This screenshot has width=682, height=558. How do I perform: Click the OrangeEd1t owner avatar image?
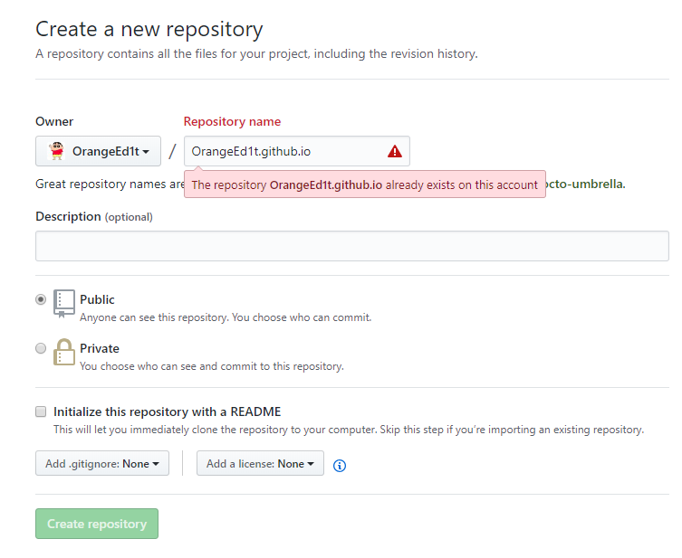[56, 151]
